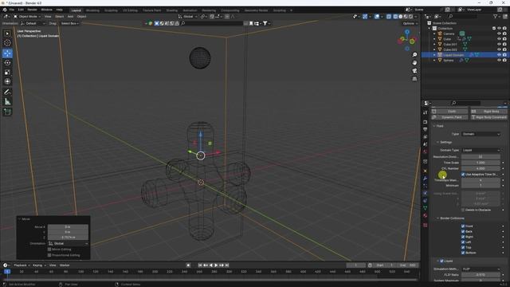Viewport: 510px width, 287px height.
Task: Select the Rotate tool
Action: click(7, 63)
